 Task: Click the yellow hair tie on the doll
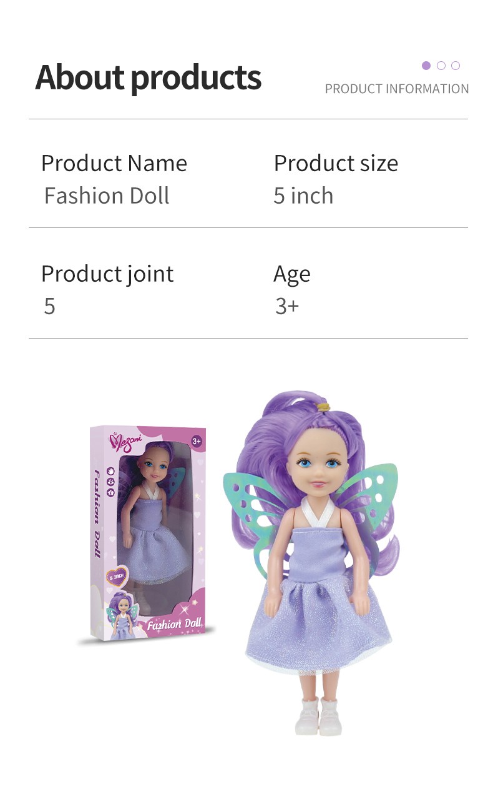[x=323, y=407]
